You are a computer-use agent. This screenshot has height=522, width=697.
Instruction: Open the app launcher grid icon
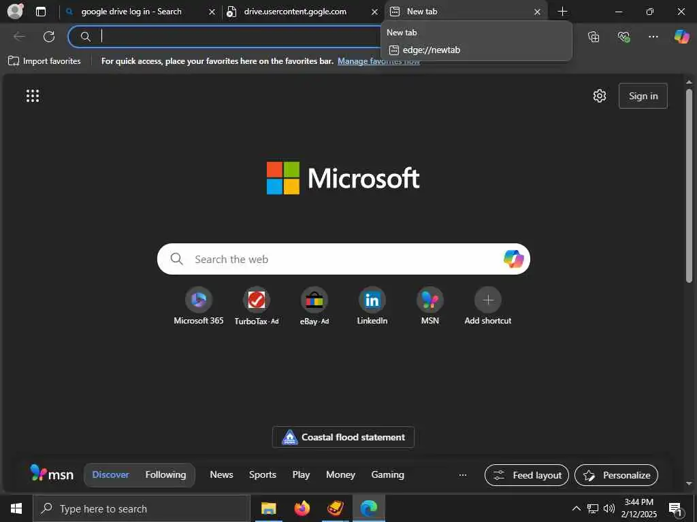pyautogui.click(x=33, y=96)
